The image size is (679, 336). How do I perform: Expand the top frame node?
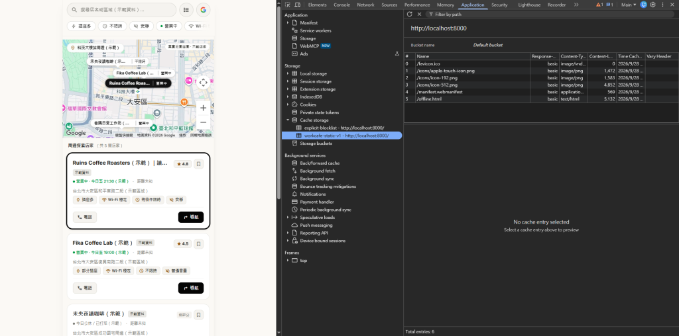(288, 261)
